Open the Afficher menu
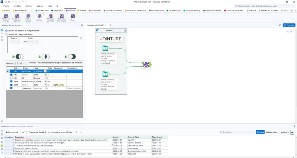This screenshot has width=297, height=158. pos(29,6)
